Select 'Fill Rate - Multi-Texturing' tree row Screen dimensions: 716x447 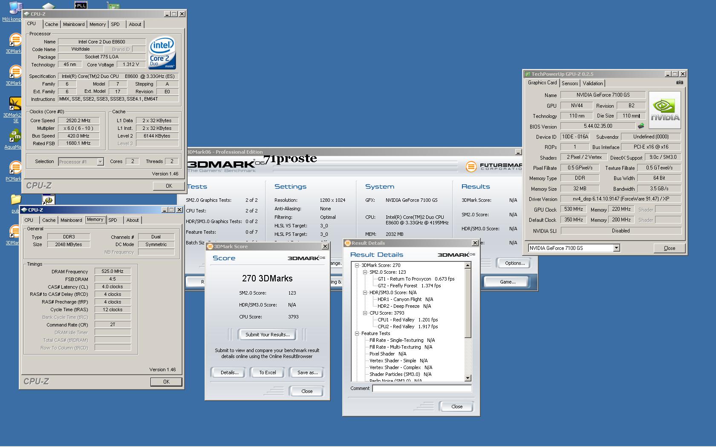pyautogui.click(x=401, y=347)
